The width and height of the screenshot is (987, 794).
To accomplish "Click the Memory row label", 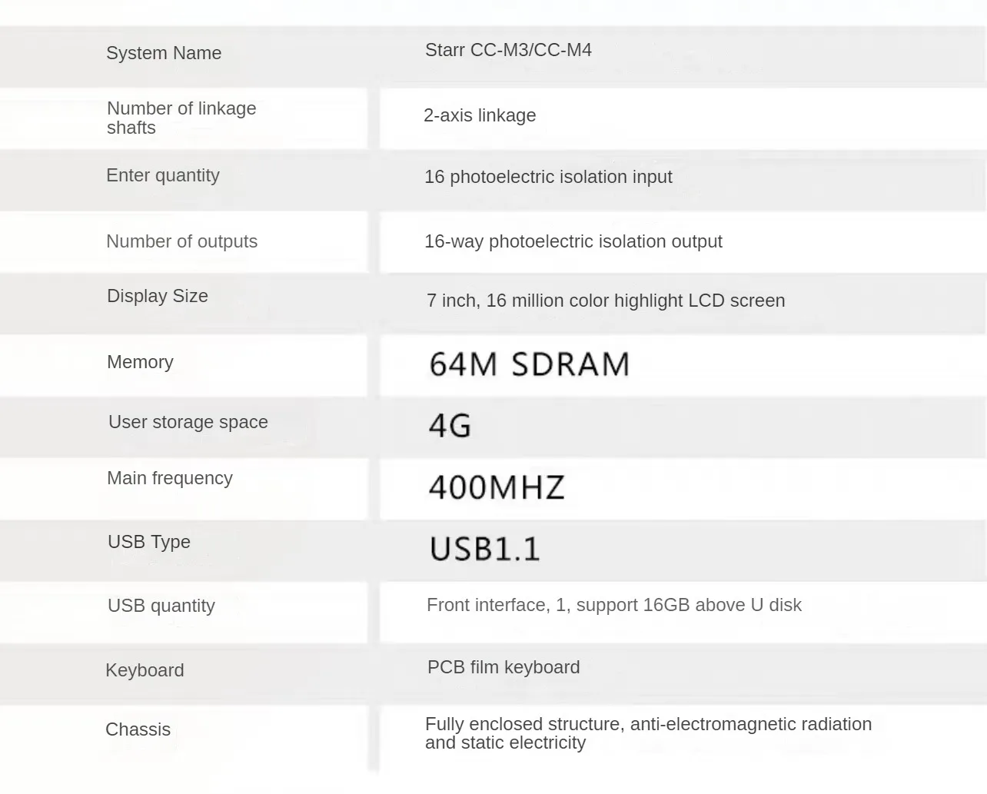I will [x=140, y=362].
